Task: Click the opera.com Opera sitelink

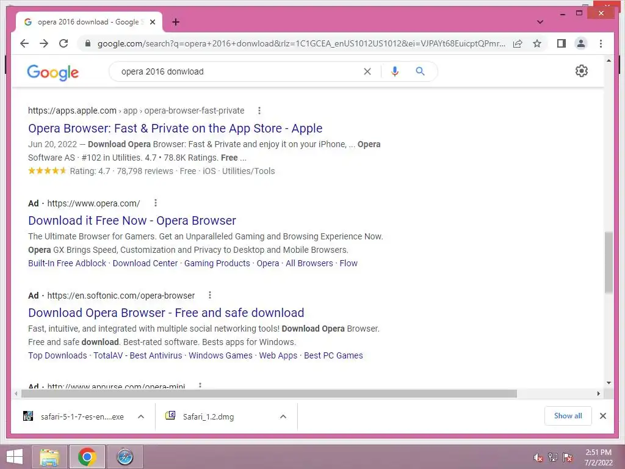Action: pos(268,263)
